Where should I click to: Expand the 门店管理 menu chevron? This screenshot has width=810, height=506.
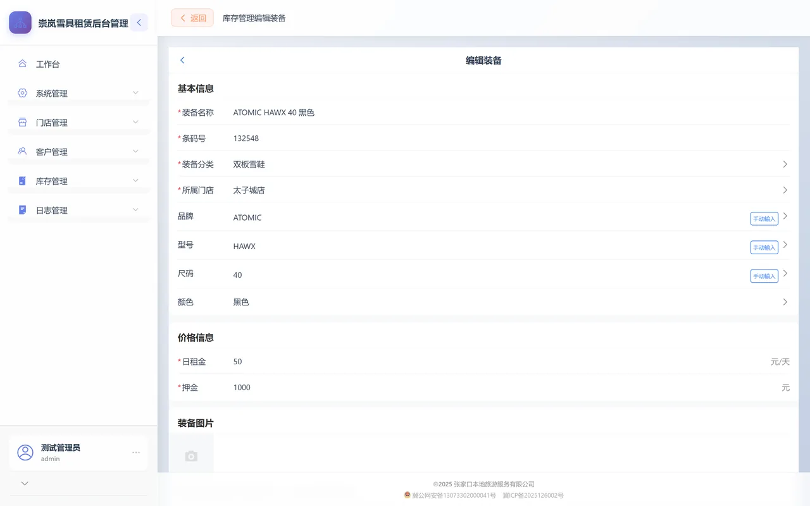(135, 122)
